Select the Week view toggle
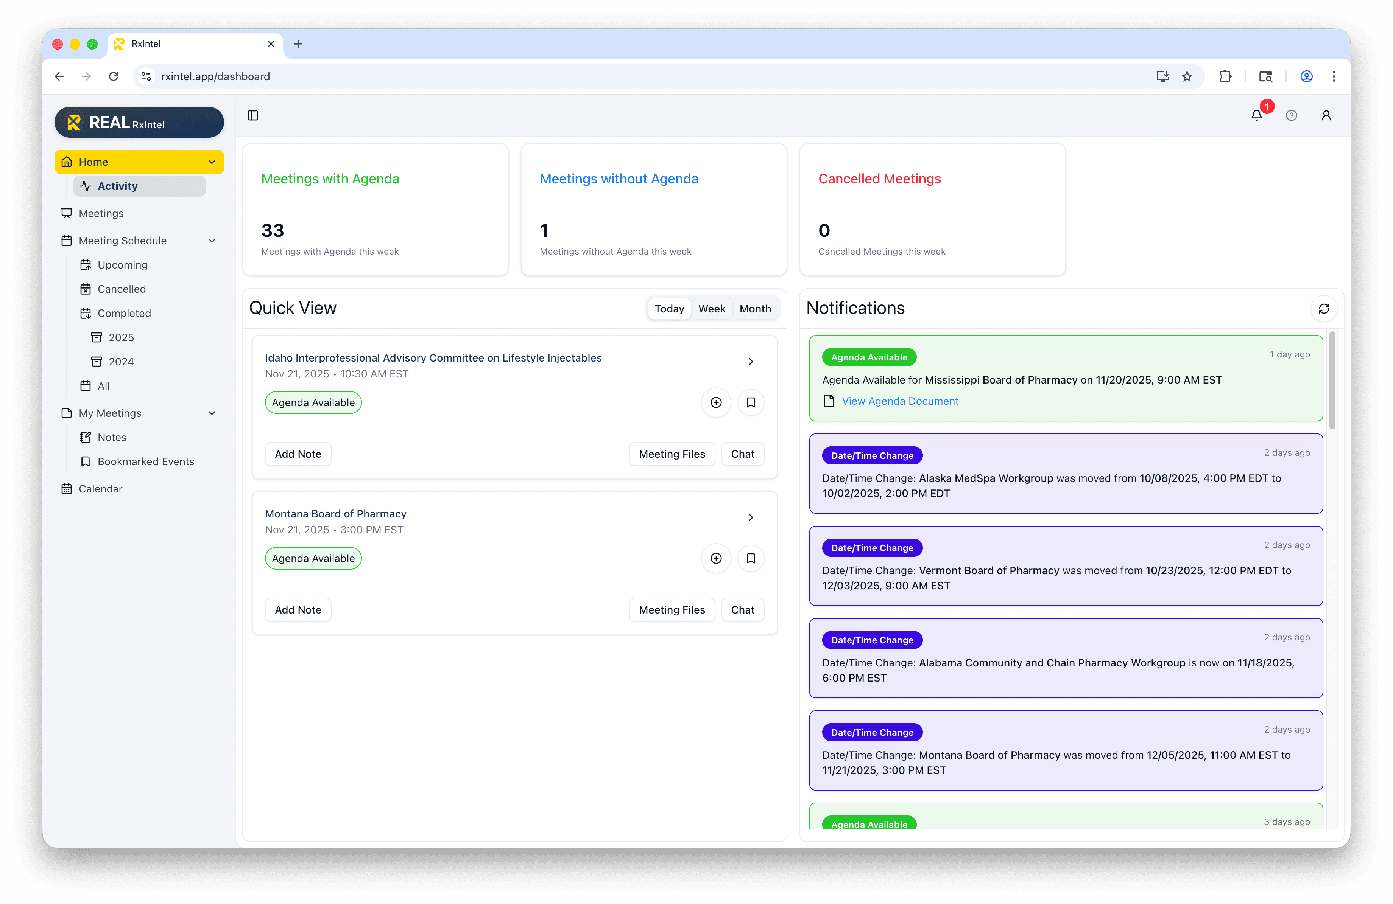This screenshot has height=904, width=1393. [x=711, y=309]
